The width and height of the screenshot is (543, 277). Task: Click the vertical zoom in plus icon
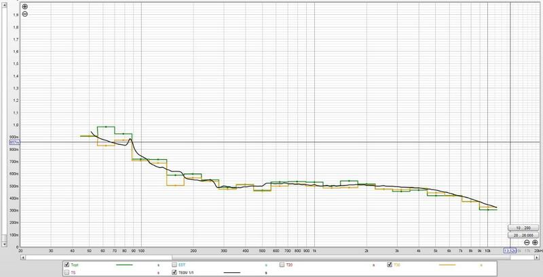coord(25,6)
